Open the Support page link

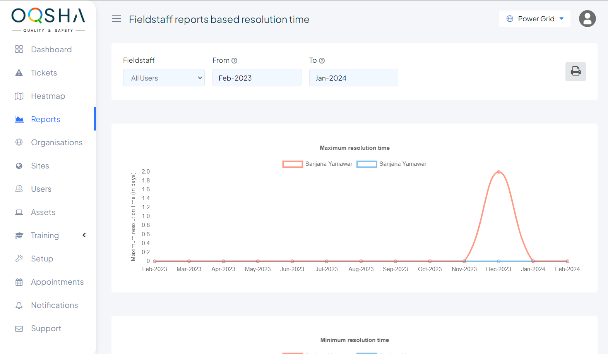(46, 328)
